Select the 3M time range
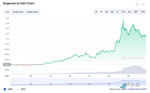 pos(112,12)
